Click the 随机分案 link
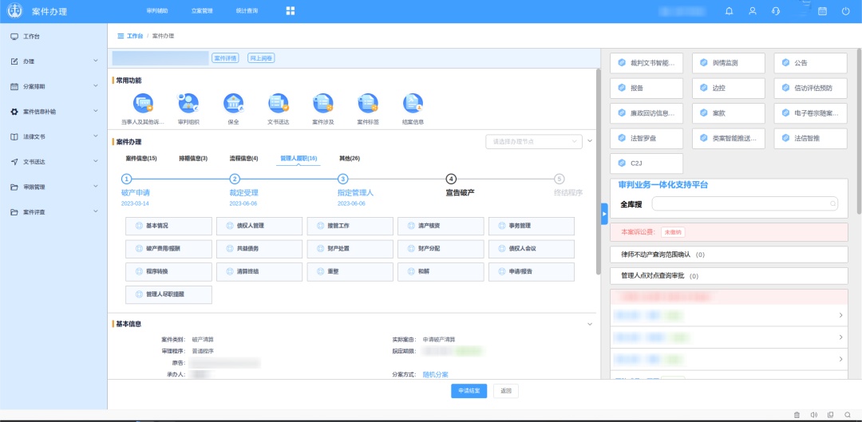The height and width of the screenshot is (422, 862). (435, 374)
